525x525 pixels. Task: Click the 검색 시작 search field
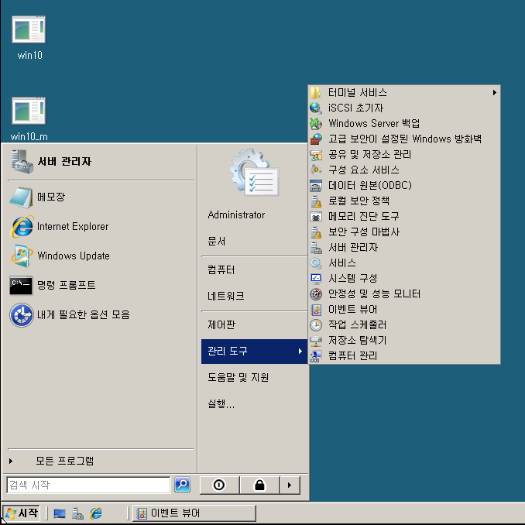88,485
